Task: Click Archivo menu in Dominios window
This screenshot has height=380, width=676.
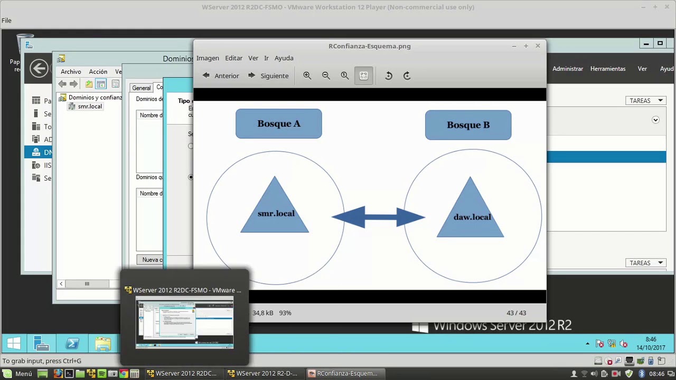Action: click(71, 72)
